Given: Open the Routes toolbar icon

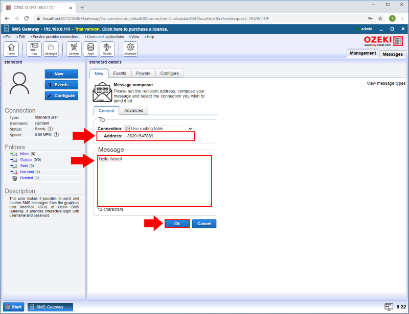Looking at the screenshot, I should coord(107,49).
